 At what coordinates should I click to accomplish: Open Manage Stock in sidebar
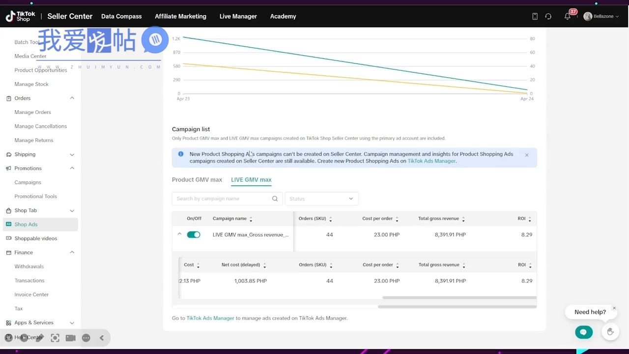pos(31,84)
